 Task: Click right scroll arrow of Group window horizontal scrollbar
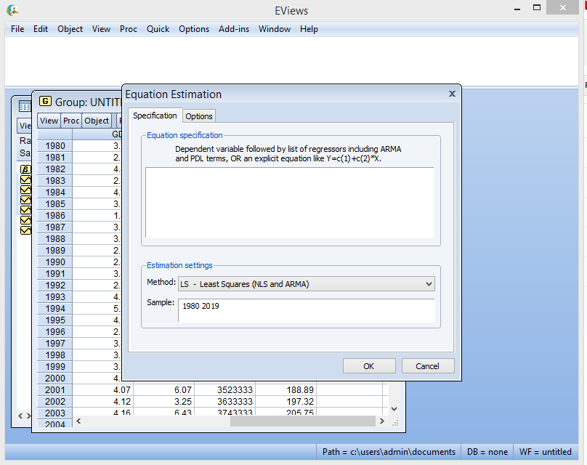tap(382, 421)
